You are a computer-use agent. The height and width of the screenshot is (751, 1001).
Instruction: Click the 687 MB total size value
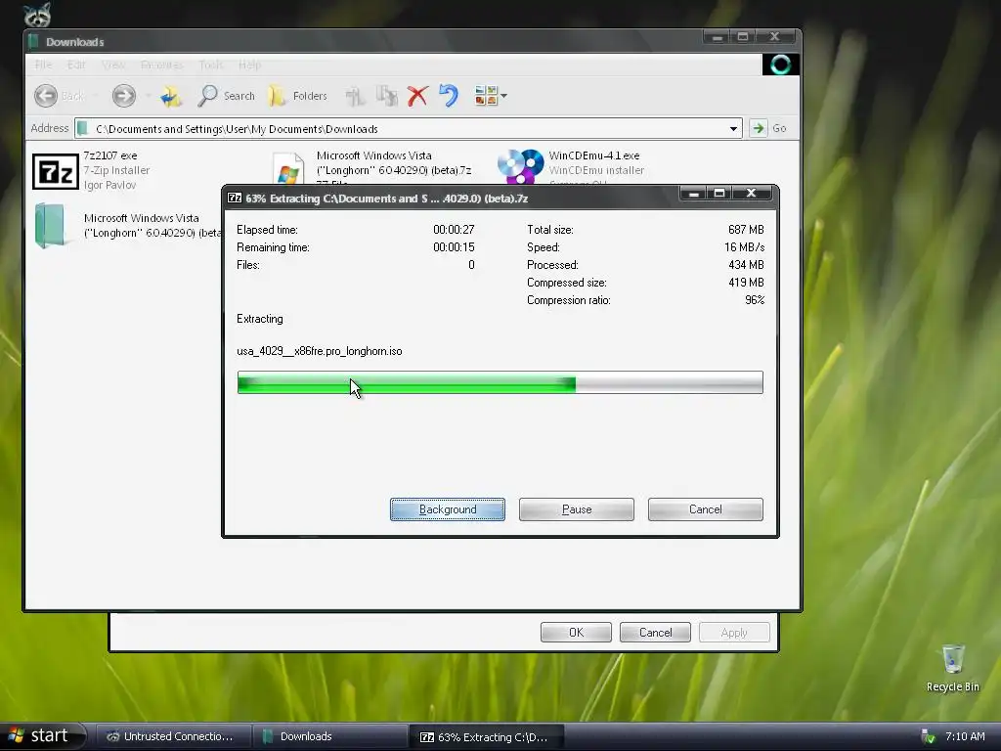pyautogui.click(x=746, y=229)
